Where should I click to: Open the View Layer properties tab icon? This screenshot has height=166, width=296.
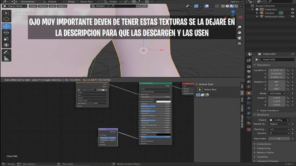tap(249, 77)
